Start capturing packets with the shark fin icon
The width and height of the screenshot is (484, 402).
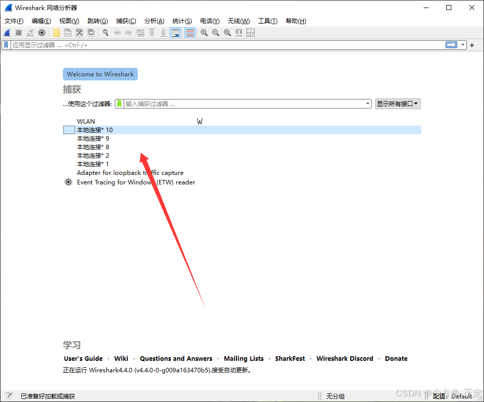coord(7,33)
